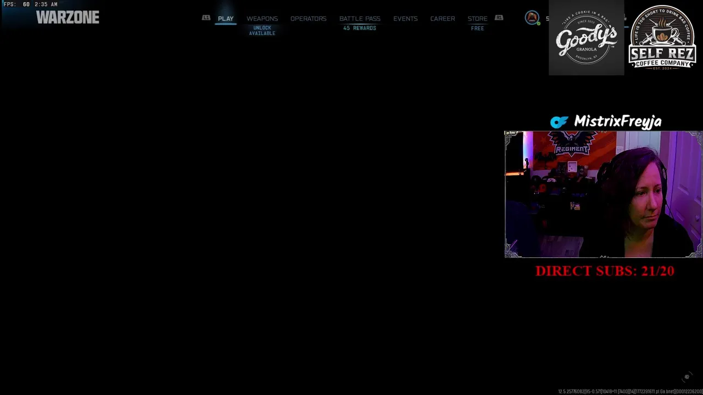Open the STORE tab
Viewport: 703px width, 395px height.
pos(477,19)
